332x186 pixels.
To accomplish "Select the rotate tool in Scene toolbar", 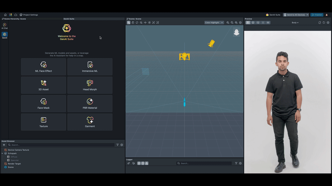I will (137, 23).
